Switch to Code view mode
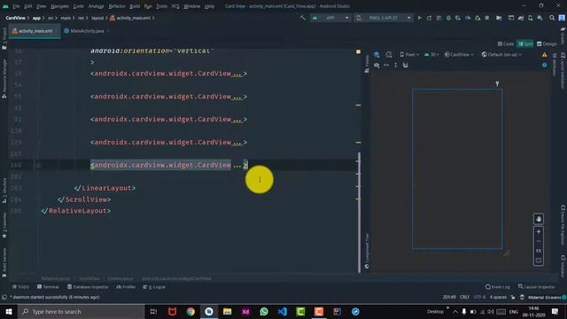567x319 pixels. click(506, 43)
